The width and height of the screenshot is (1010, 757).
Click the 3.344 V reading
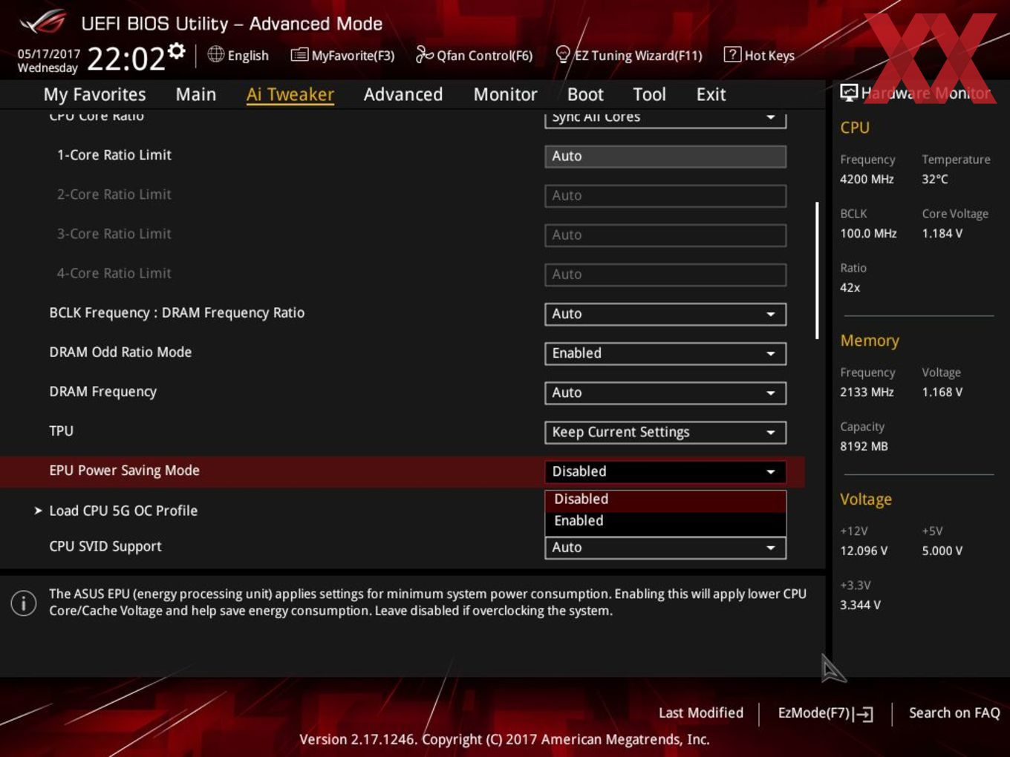click(x=860, y=605)
